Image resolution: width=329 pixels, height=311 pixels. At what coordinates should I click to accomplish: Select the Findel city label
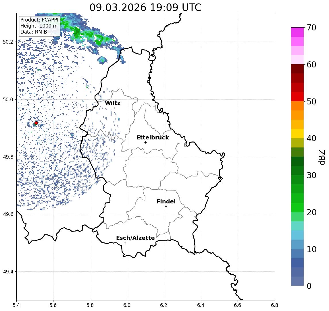click(166, 201)
